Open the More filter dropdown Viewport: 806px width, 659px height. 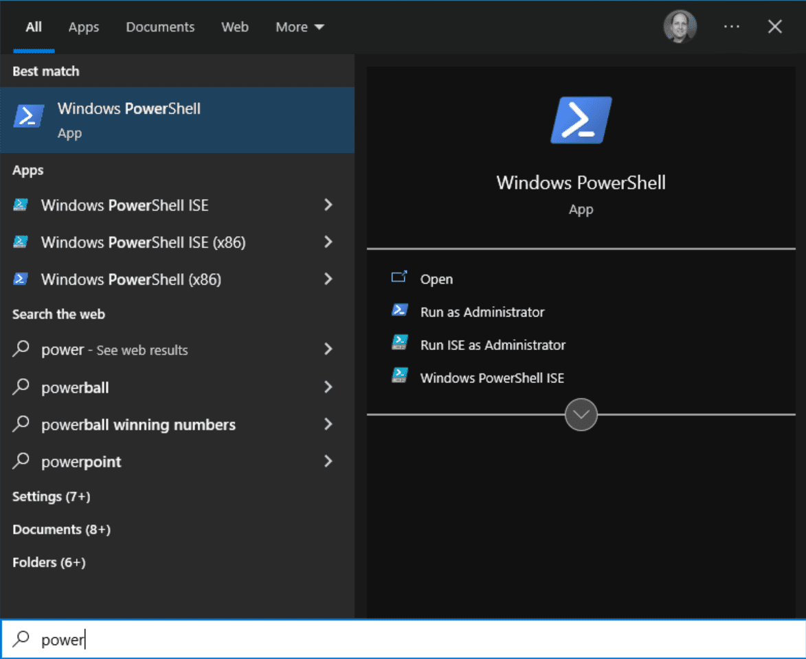[x=300, y=27]
